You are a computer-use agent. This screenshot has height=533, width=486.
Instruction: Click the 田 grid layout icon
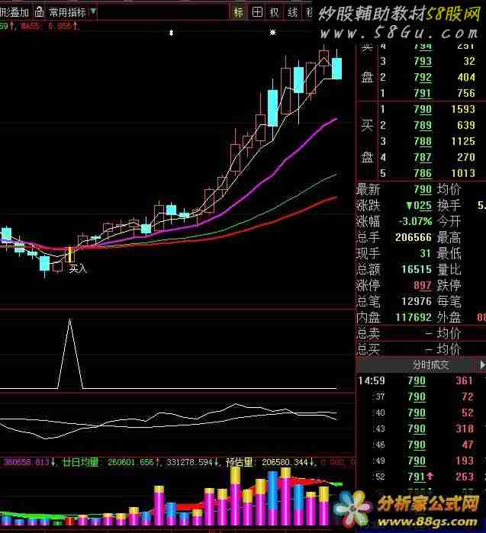pos(257,12)
